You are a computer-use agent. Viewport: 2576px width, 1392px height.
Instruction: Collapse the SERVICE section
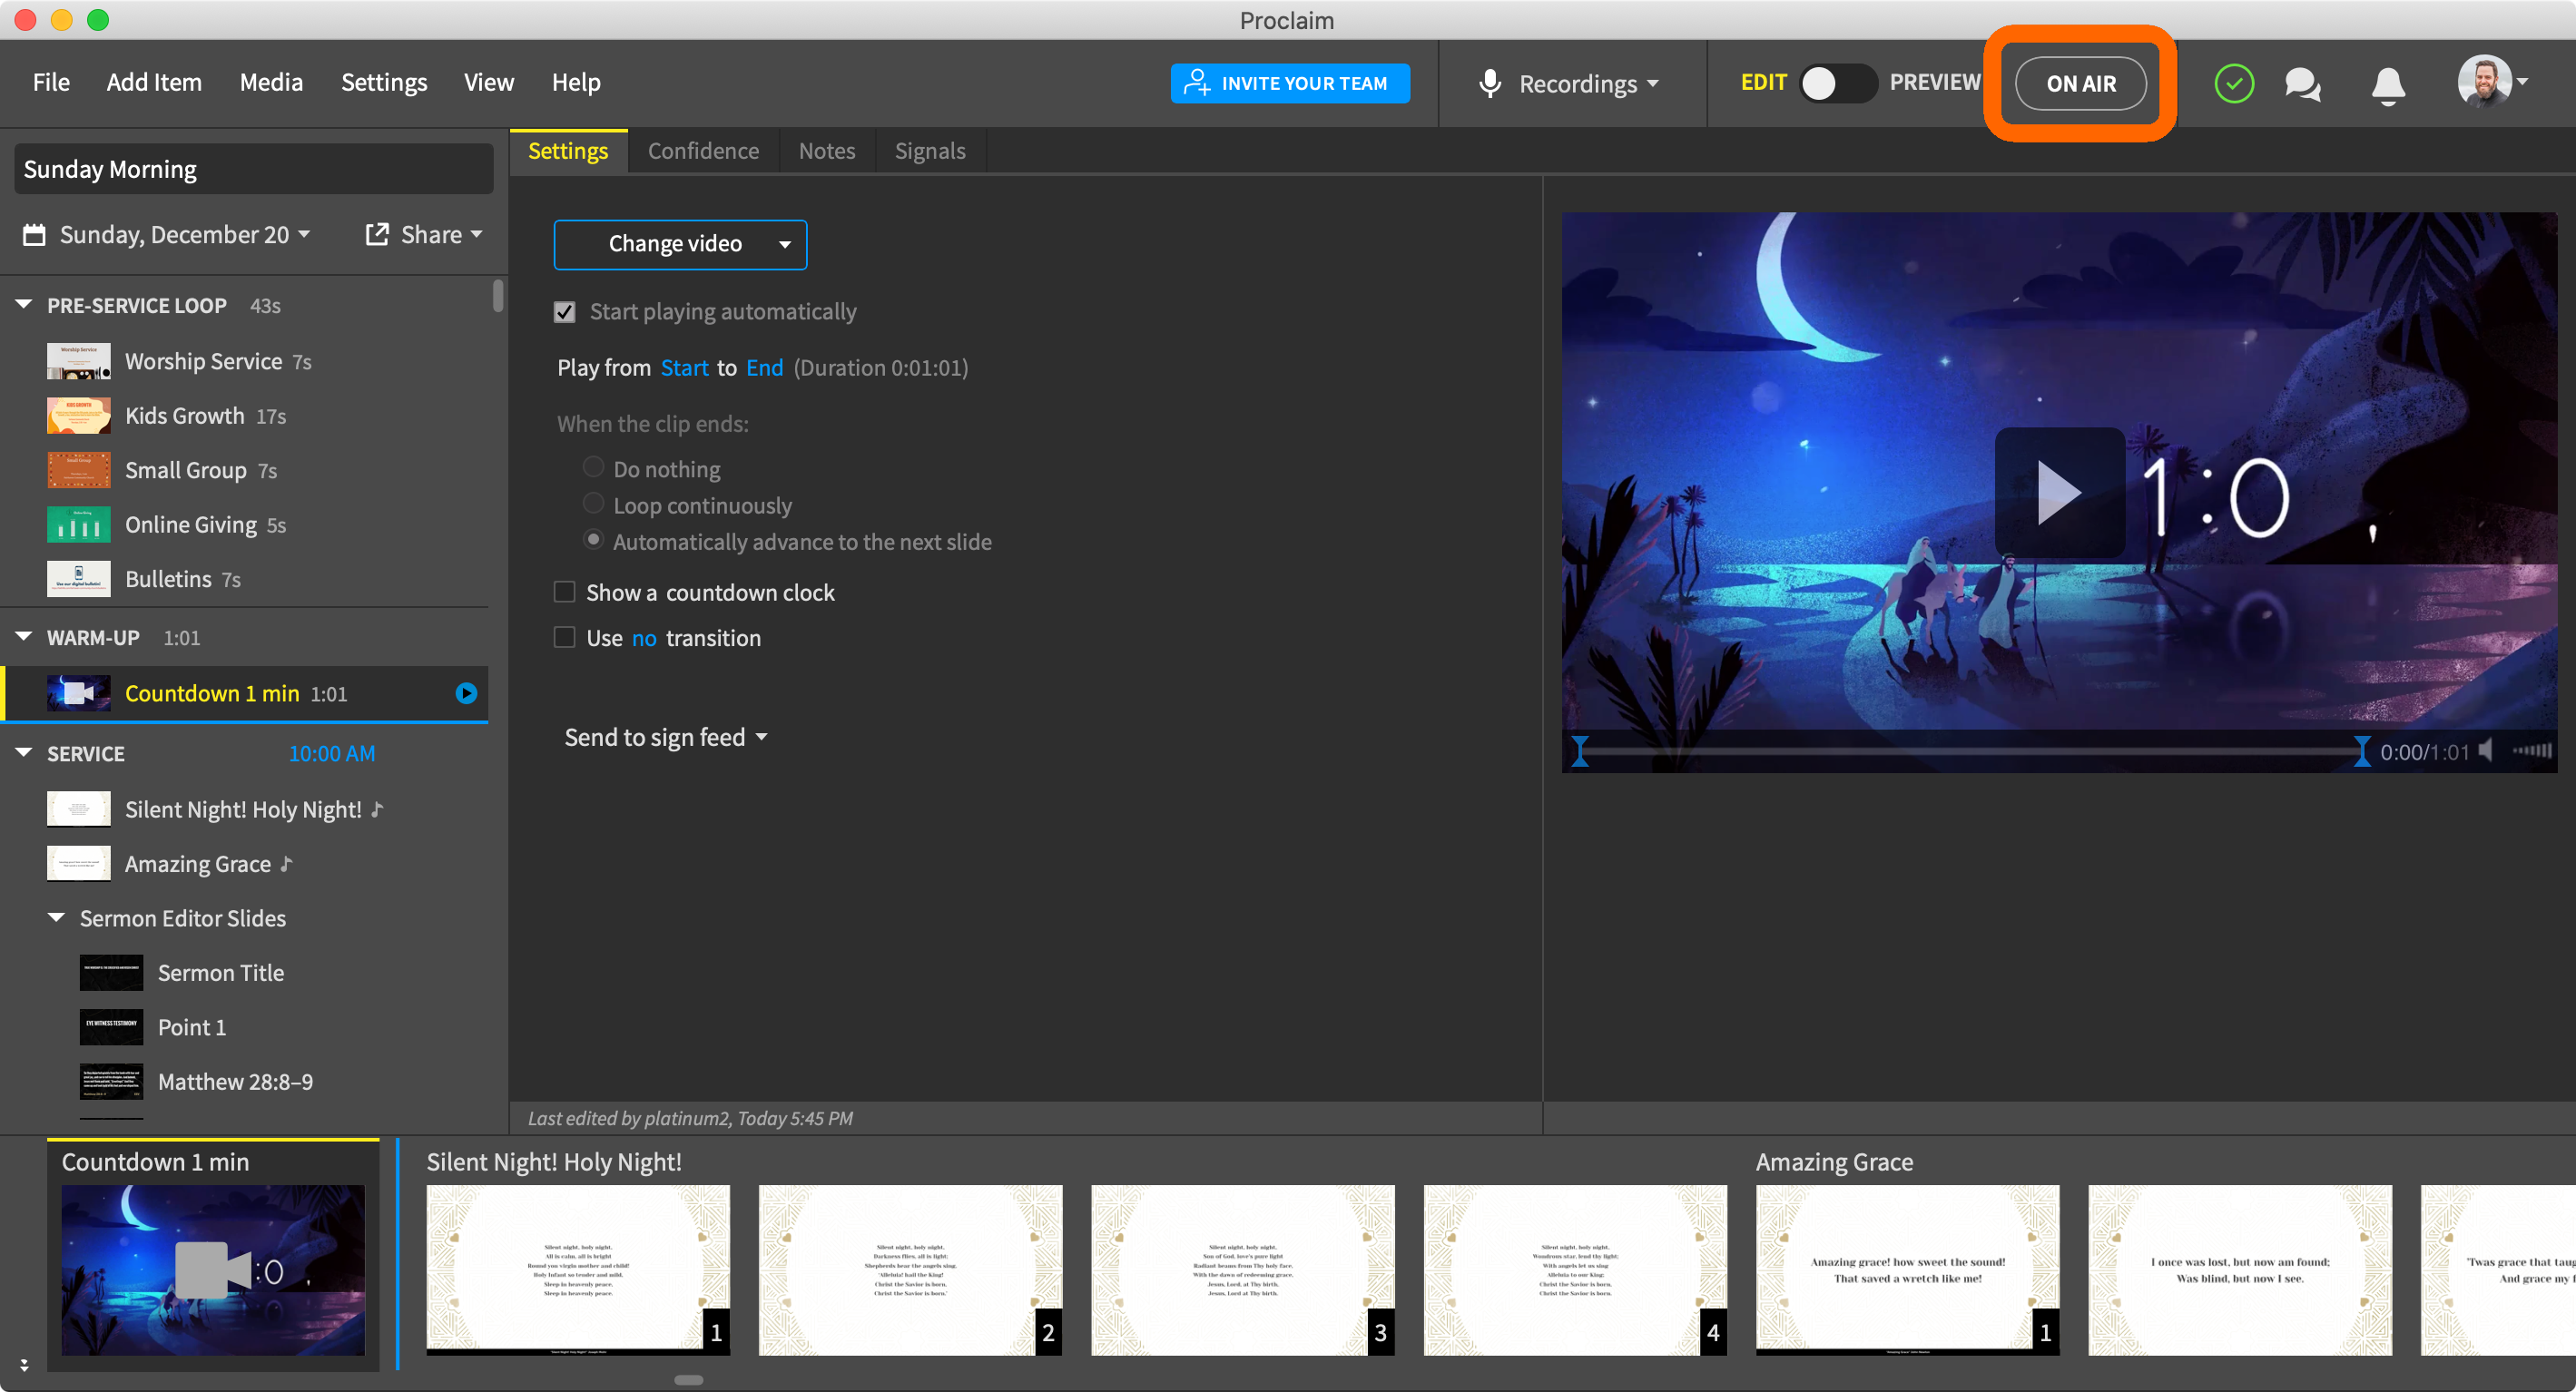click(24, 753)
